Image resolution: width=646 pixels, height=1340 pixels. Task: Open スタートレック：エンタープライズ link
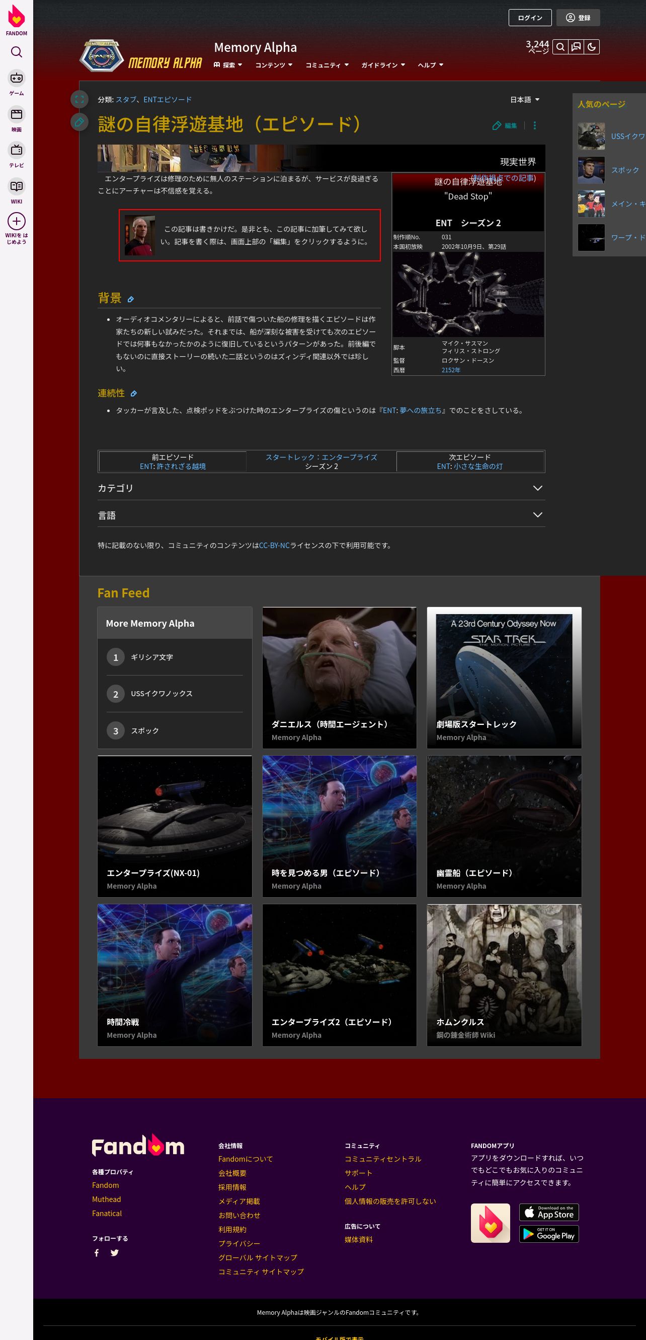click(321, 457)
